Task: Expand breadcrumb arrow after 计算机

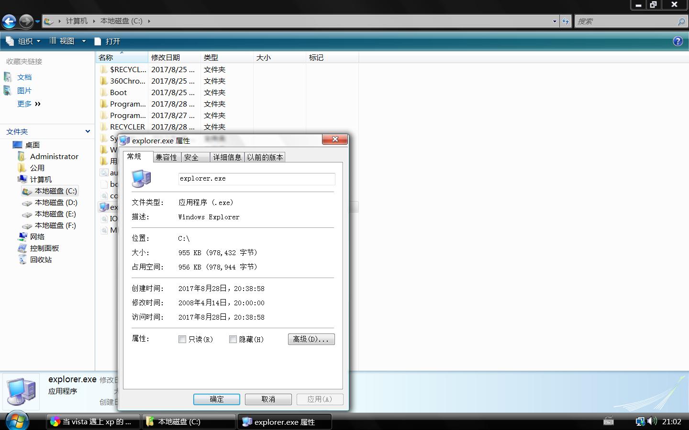Action: coord(94,21)
